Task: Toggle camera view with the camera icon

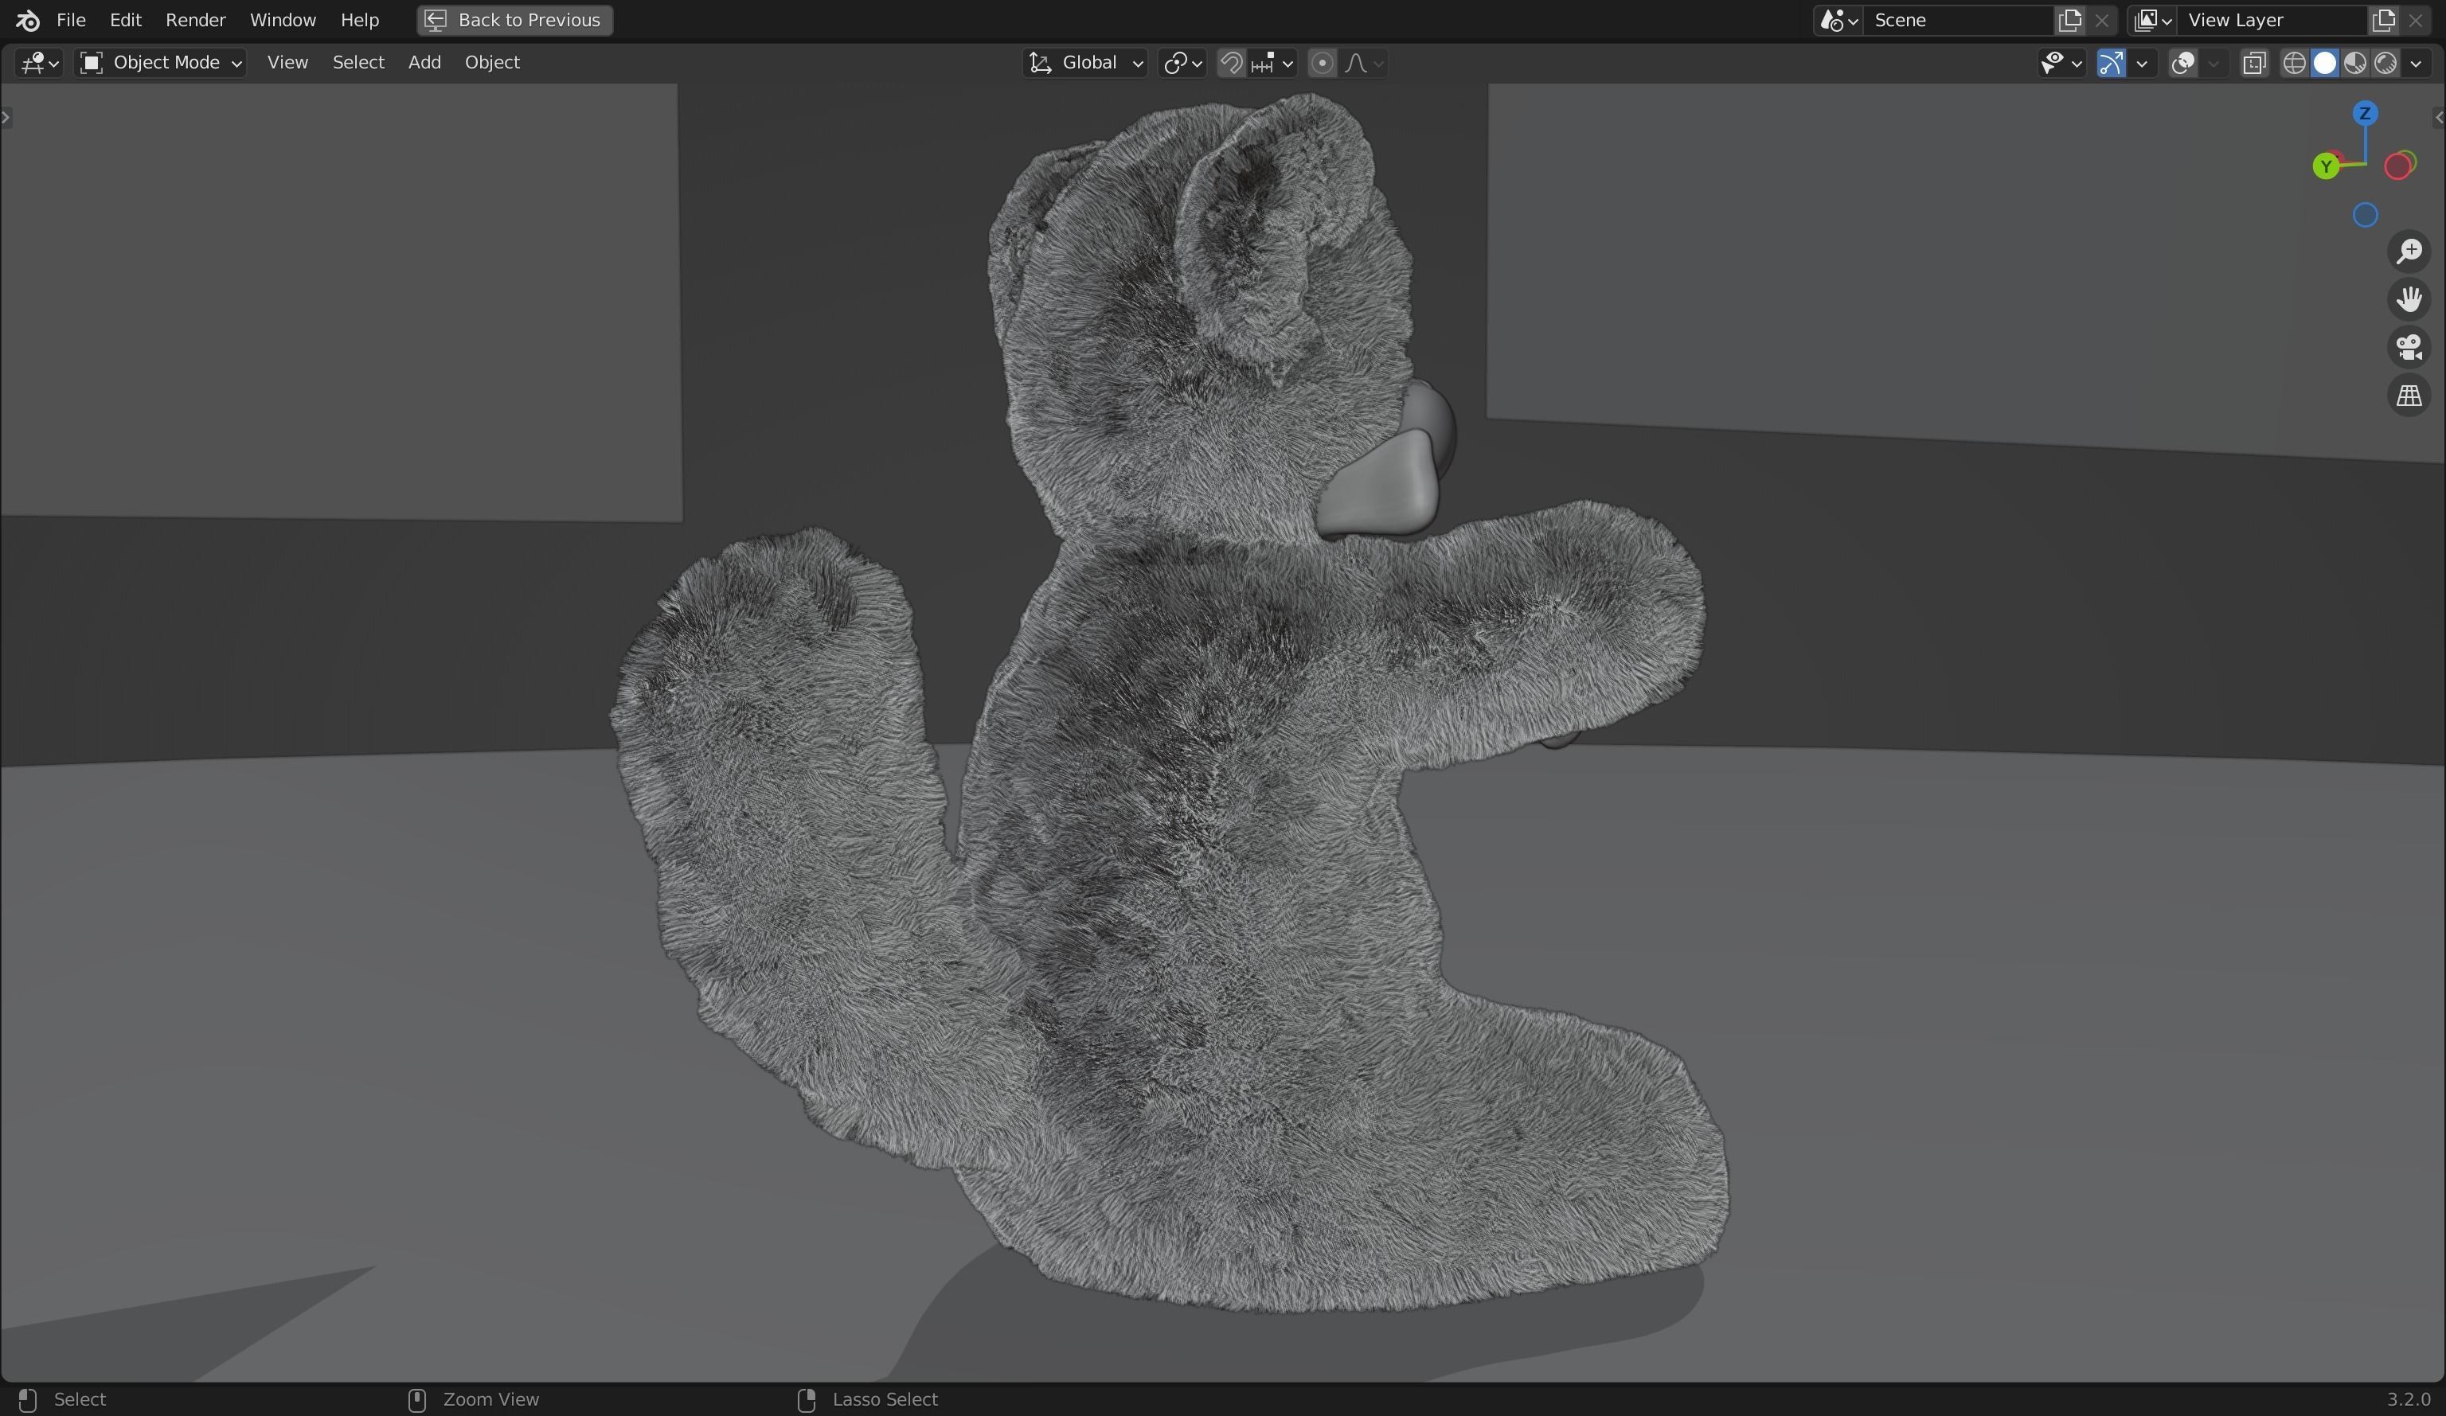Action: [2408, 348]
